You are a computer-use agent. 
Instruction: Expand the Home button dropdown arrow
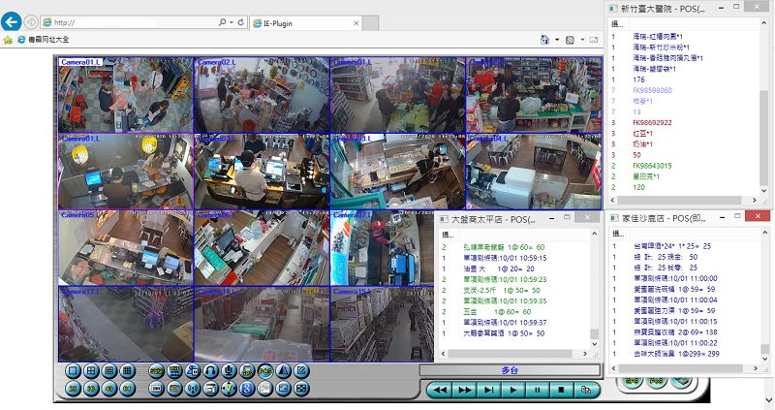558,41
